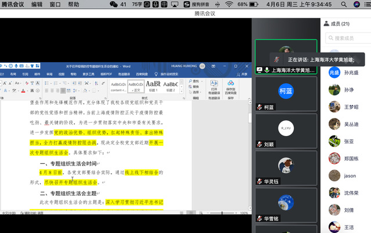Click the text highlight color button

tap(15, 91)
